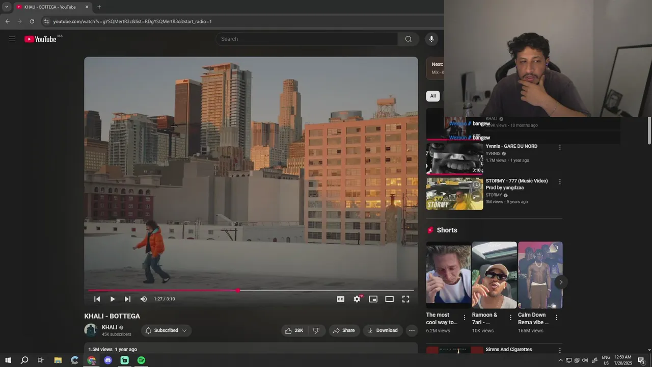
Task: Start voice search with microphone icon
Action: click(431, 39)
